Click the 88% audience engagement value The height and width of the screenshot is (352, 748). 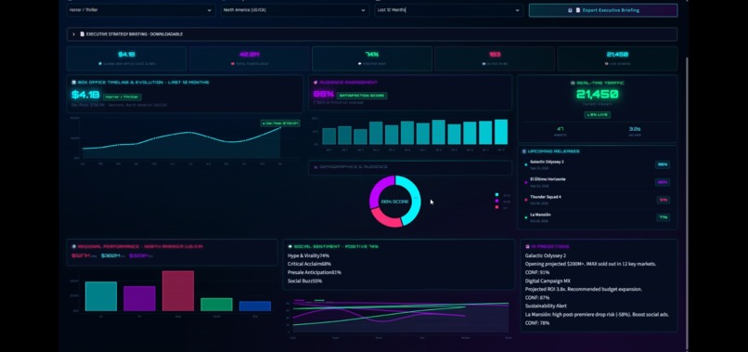point(324,95)
